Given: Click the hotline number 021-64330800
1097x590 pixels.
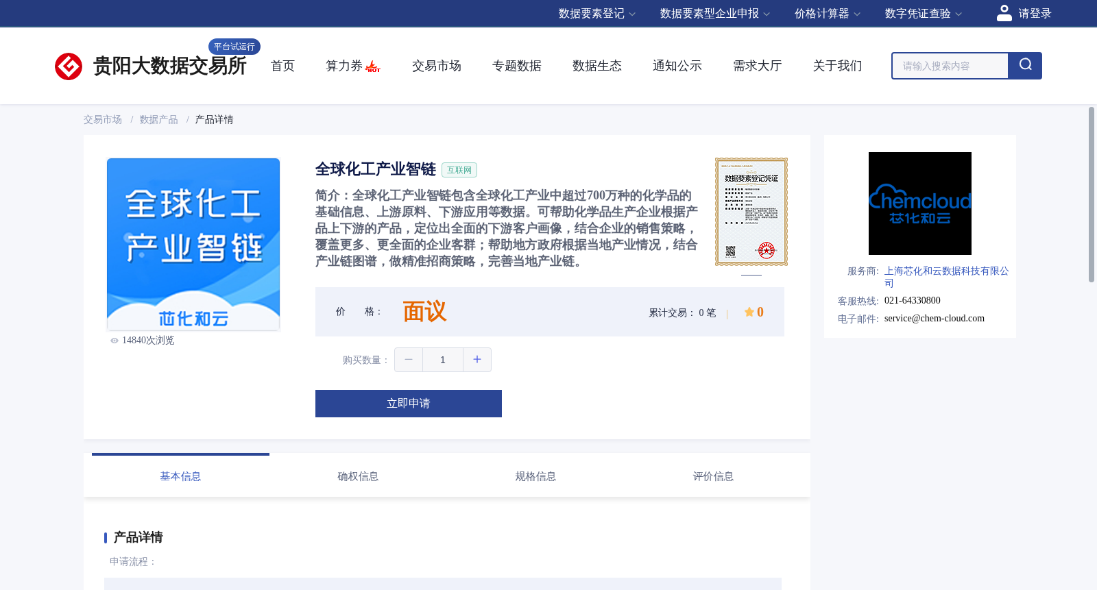Looking at the screenshot, I should click(x=913, y=301).
